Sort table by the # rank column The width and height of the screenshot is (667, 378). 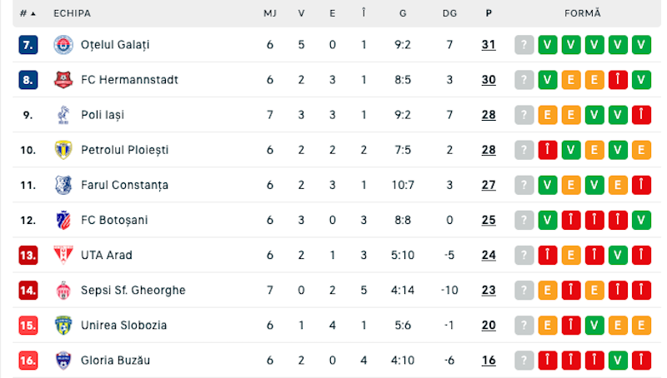coord(28,13)
